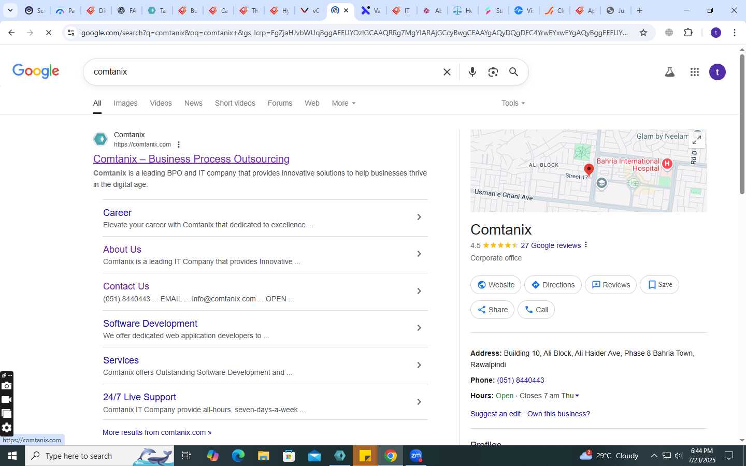Expand the Contact Us sitelink chevron
Viewport: 746px width, 466px height.
pyautogui.click(x=419, y=291)
